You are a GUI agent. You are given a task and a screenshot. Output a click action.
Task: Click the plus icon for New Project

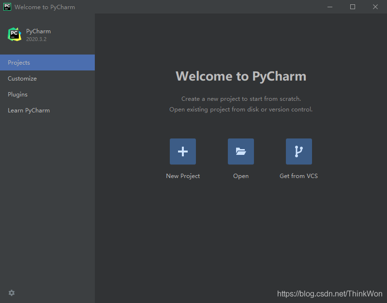click(x=182, y=151)
